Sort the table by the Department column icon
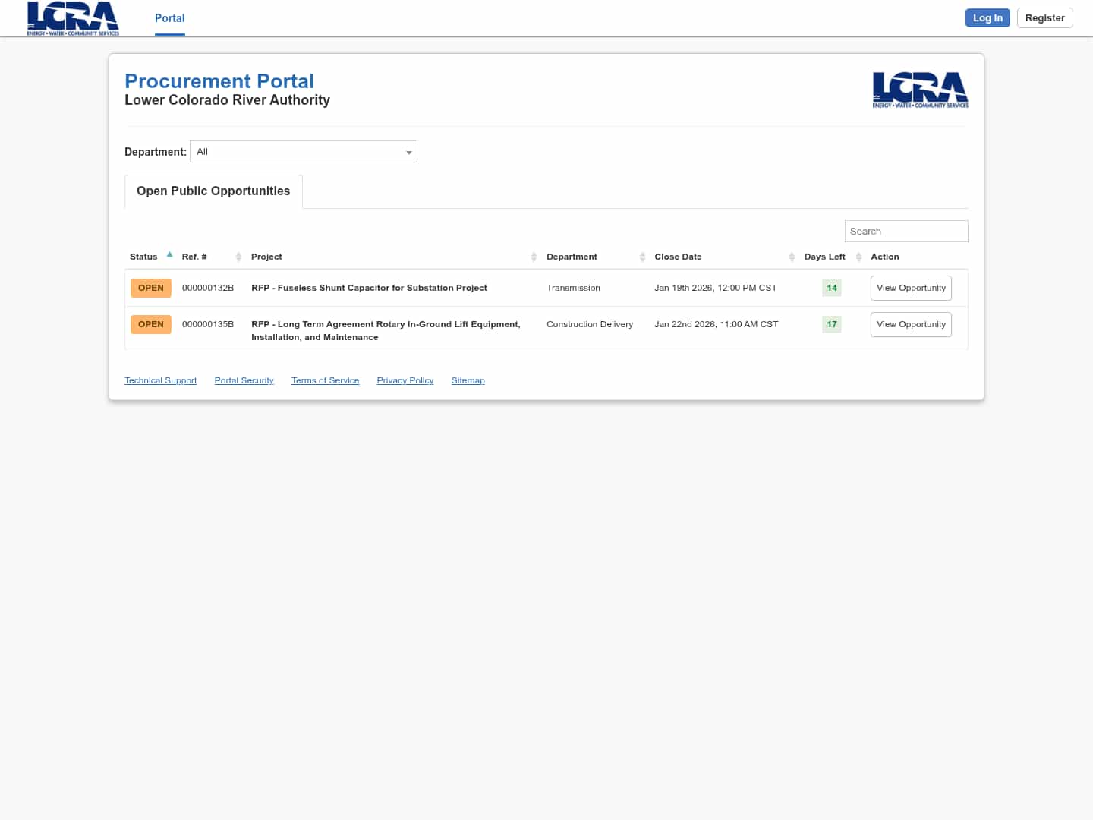Viewport: 1093px width, 820px height. [x=642, y=257]
